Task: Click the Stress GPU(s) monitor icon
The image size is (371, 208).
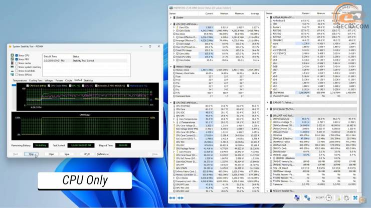Action: [x=13, y=74]
